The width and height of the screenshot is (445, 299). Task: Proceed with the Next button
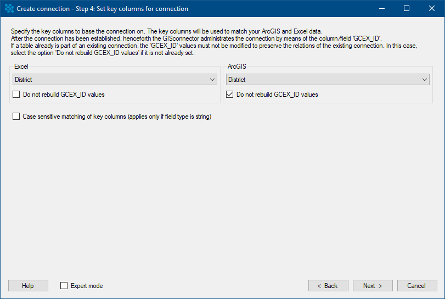pyautogui.click(x=373, y=286)
